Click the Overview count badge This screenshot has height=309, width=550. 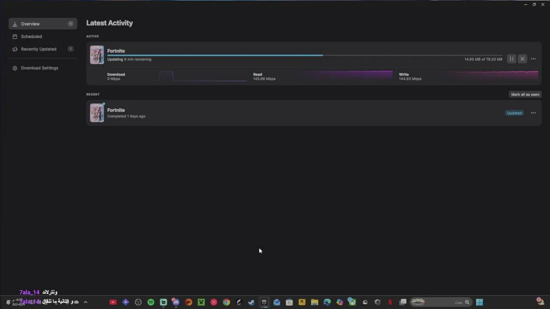coord(70,24)
